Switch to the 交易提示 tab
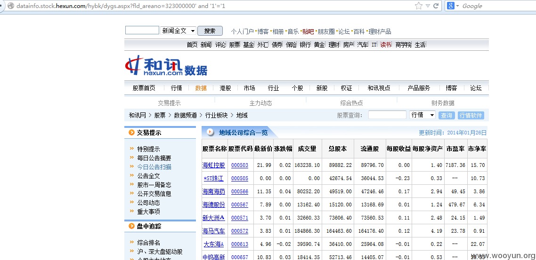Image resolution: width=536 pixels, height=260 pixels. click(169, 103)
